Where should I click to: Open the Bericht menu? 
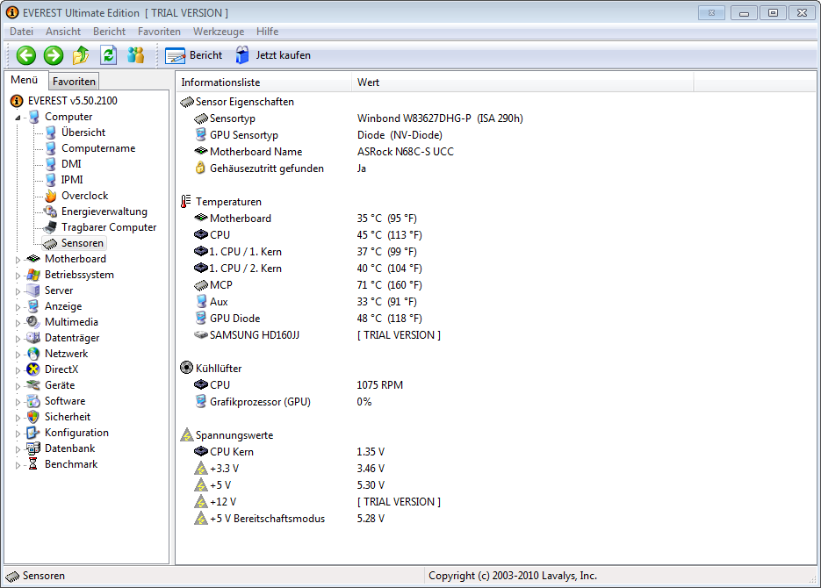(110, 32)
